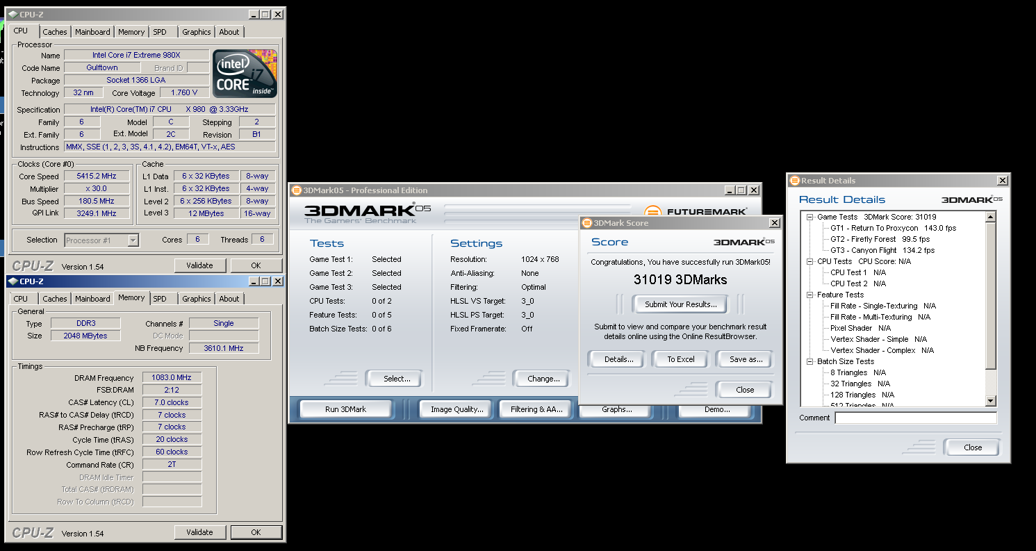
Task: Export score with To Excel button
Action: point(681,359)
